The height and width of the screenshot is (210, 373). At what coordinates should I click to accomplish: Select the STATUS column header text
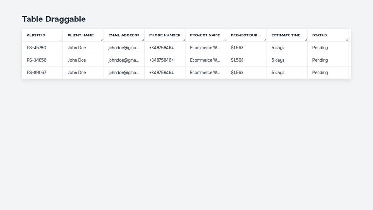[319, 35]
